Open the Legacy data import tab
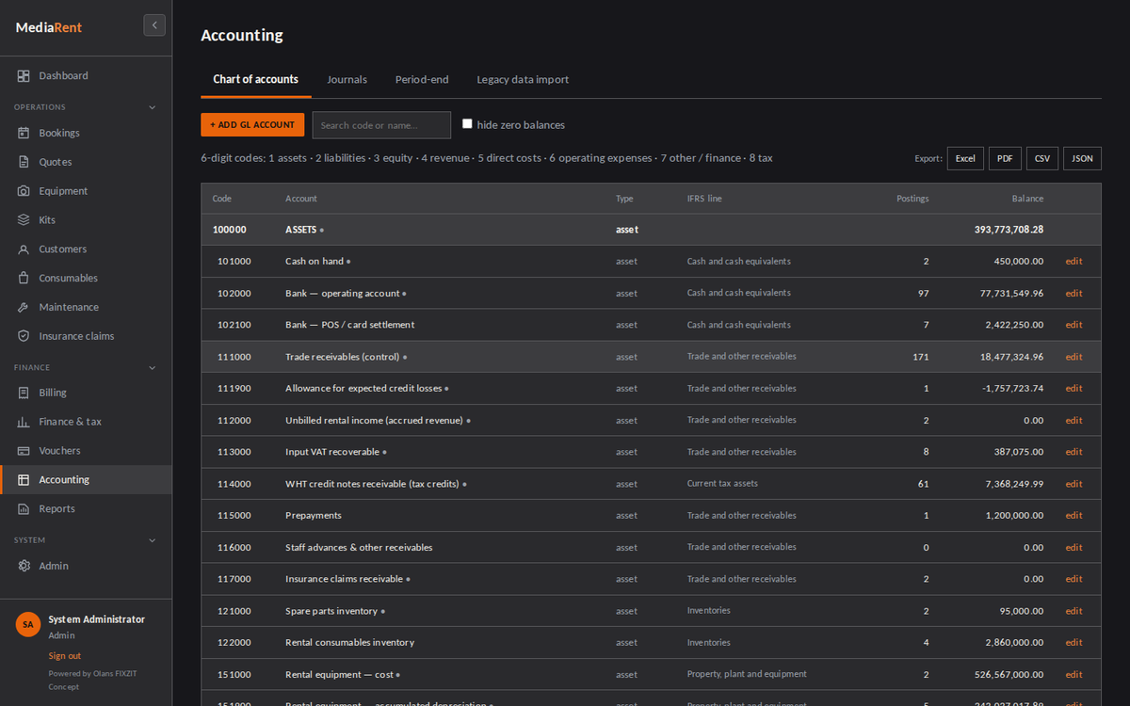The height and width of the screenshot is (706, 1130). tap(523, 80)
